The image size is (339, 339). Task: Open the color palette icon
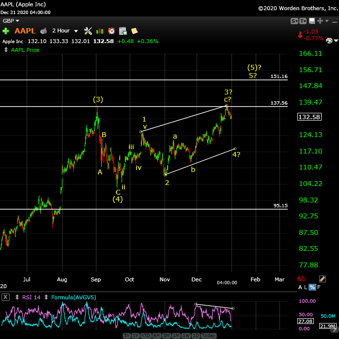tap(329, 40)
